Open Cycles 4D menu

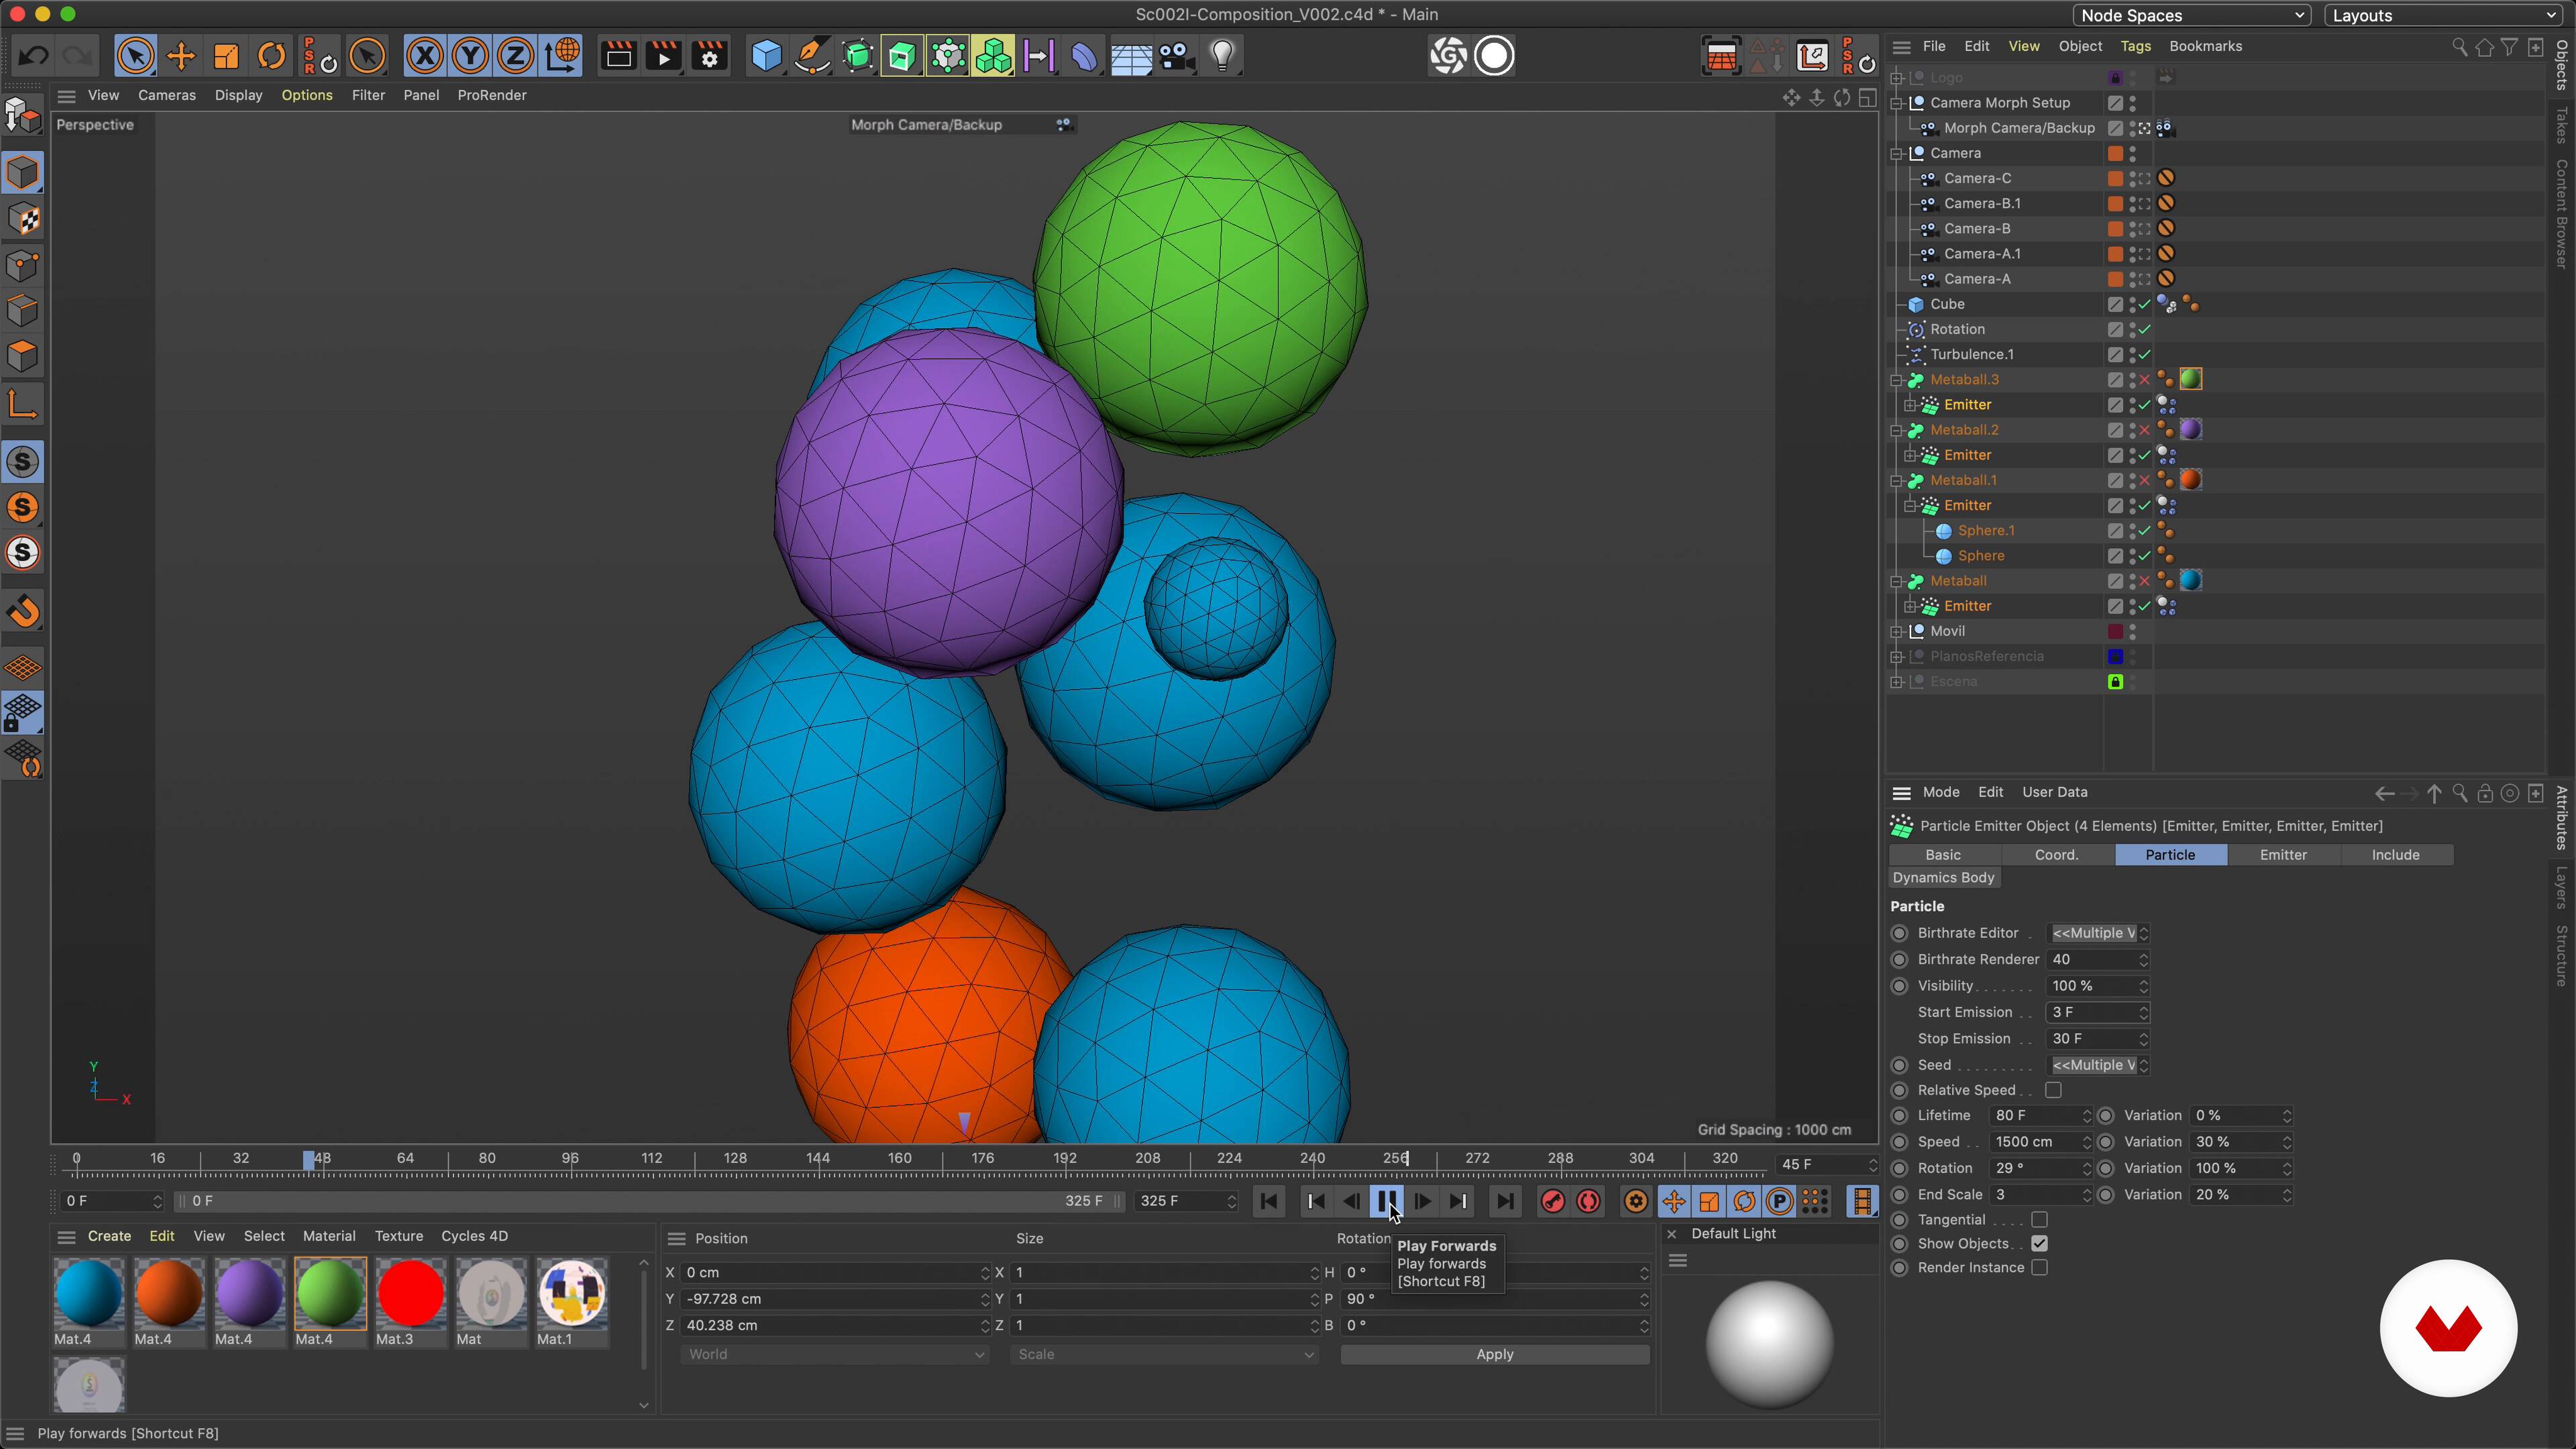pos(474,1237)
